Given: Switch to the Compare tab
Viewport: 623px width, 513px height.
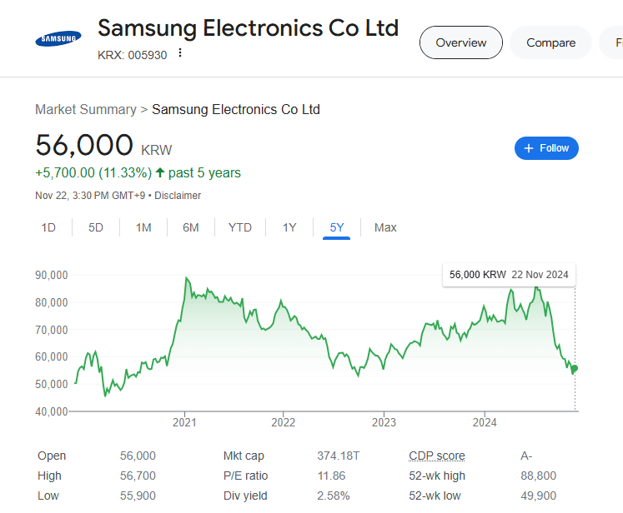Looking at the screenshot, I should 550,42.
